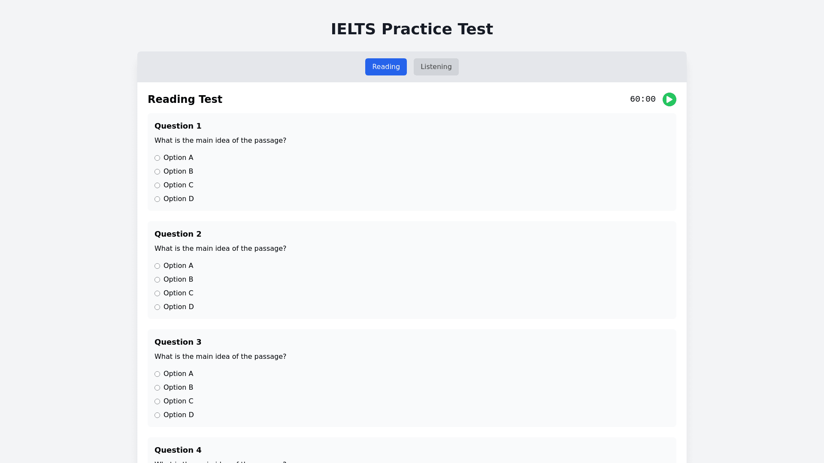Select Option A for Question 3

(x=158, y=374)
